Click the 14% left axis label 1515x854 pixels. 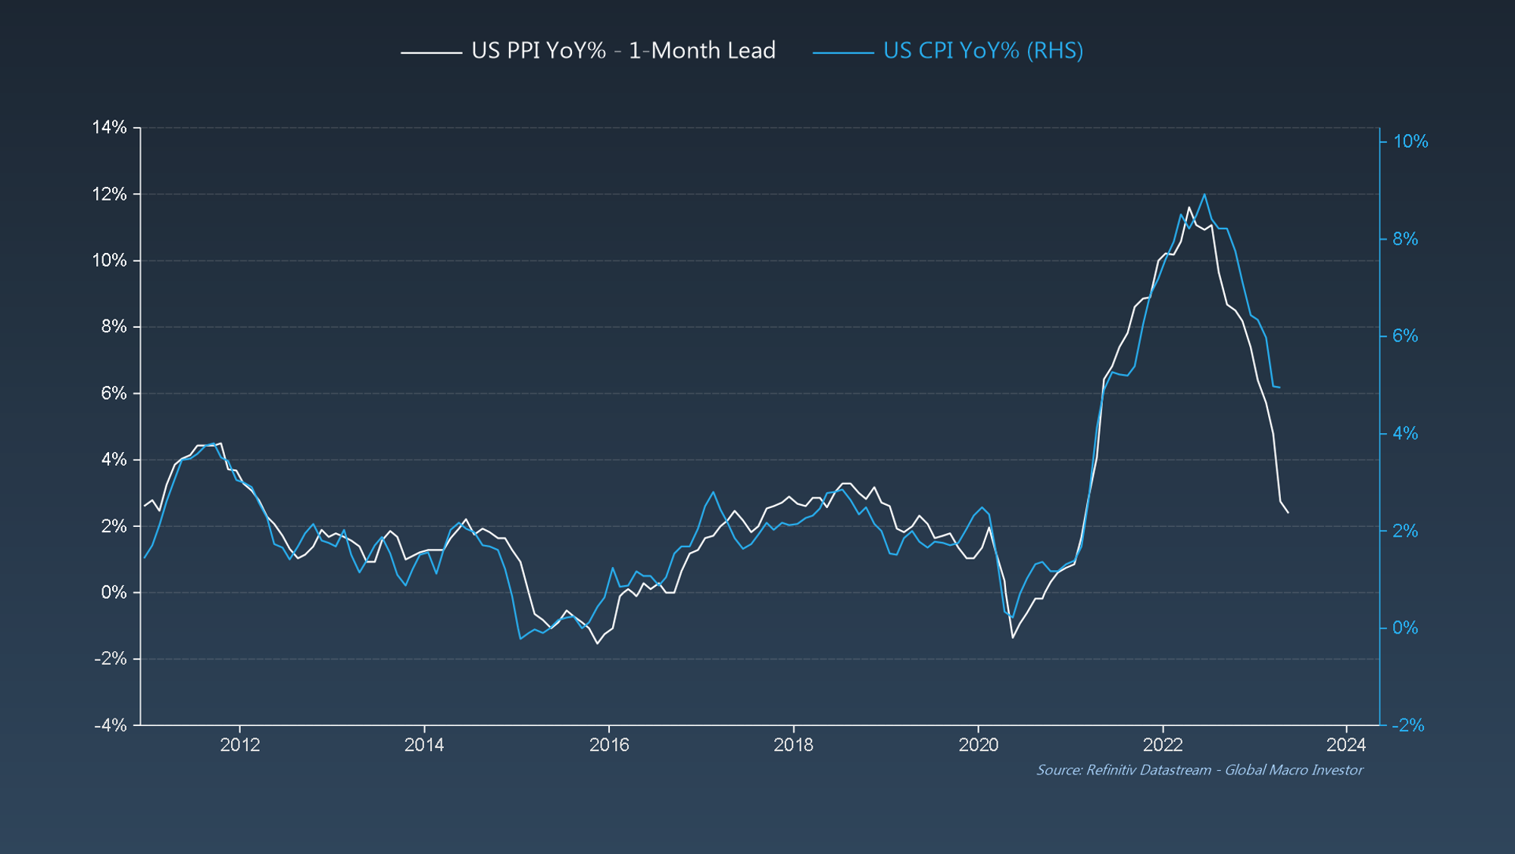110,127
